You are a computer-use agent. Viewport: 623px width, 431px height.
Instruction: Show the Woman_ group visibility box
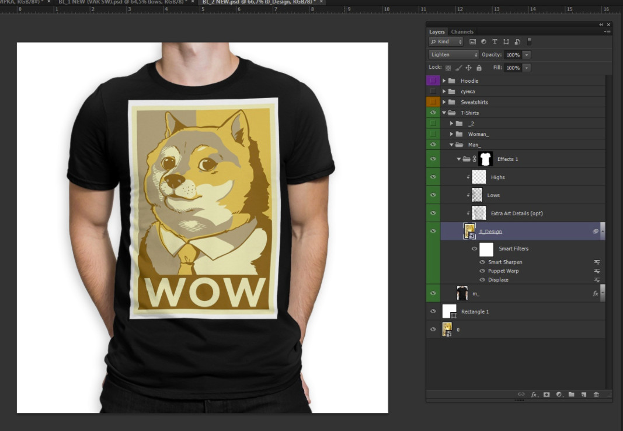(x=433, y=134)
